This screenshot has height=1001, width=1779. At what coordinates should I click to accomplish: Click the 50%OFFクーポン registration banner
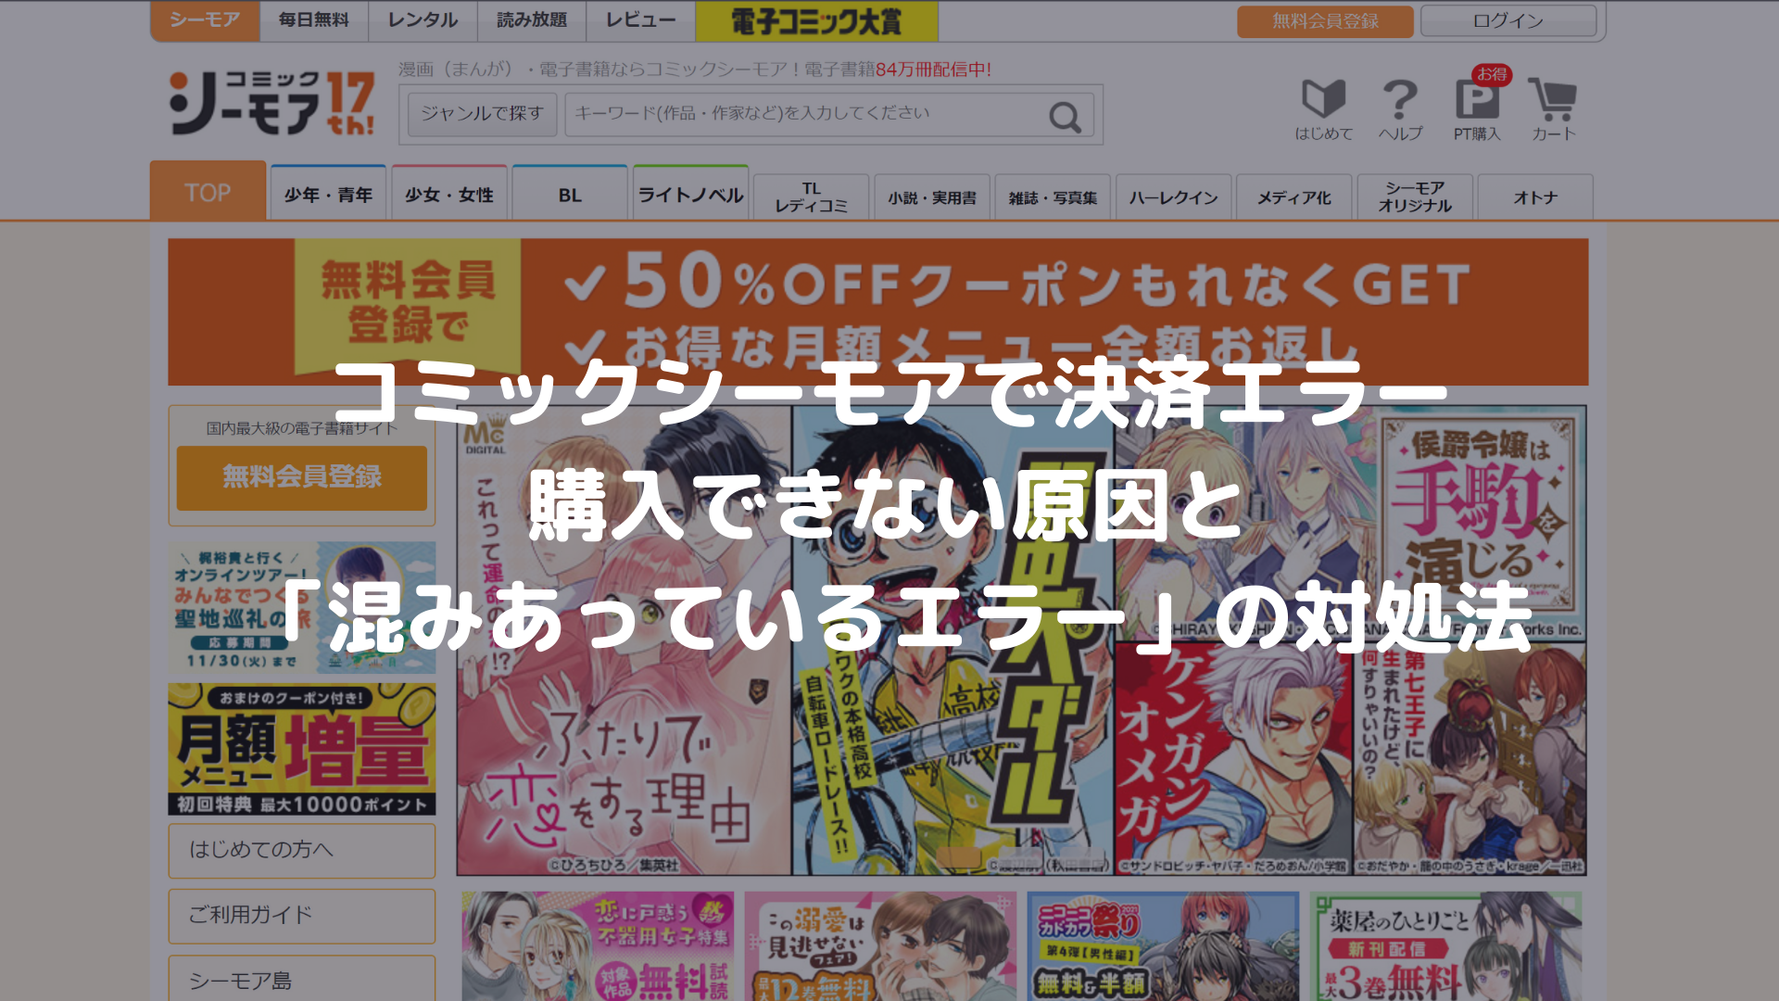click(877, 311)
